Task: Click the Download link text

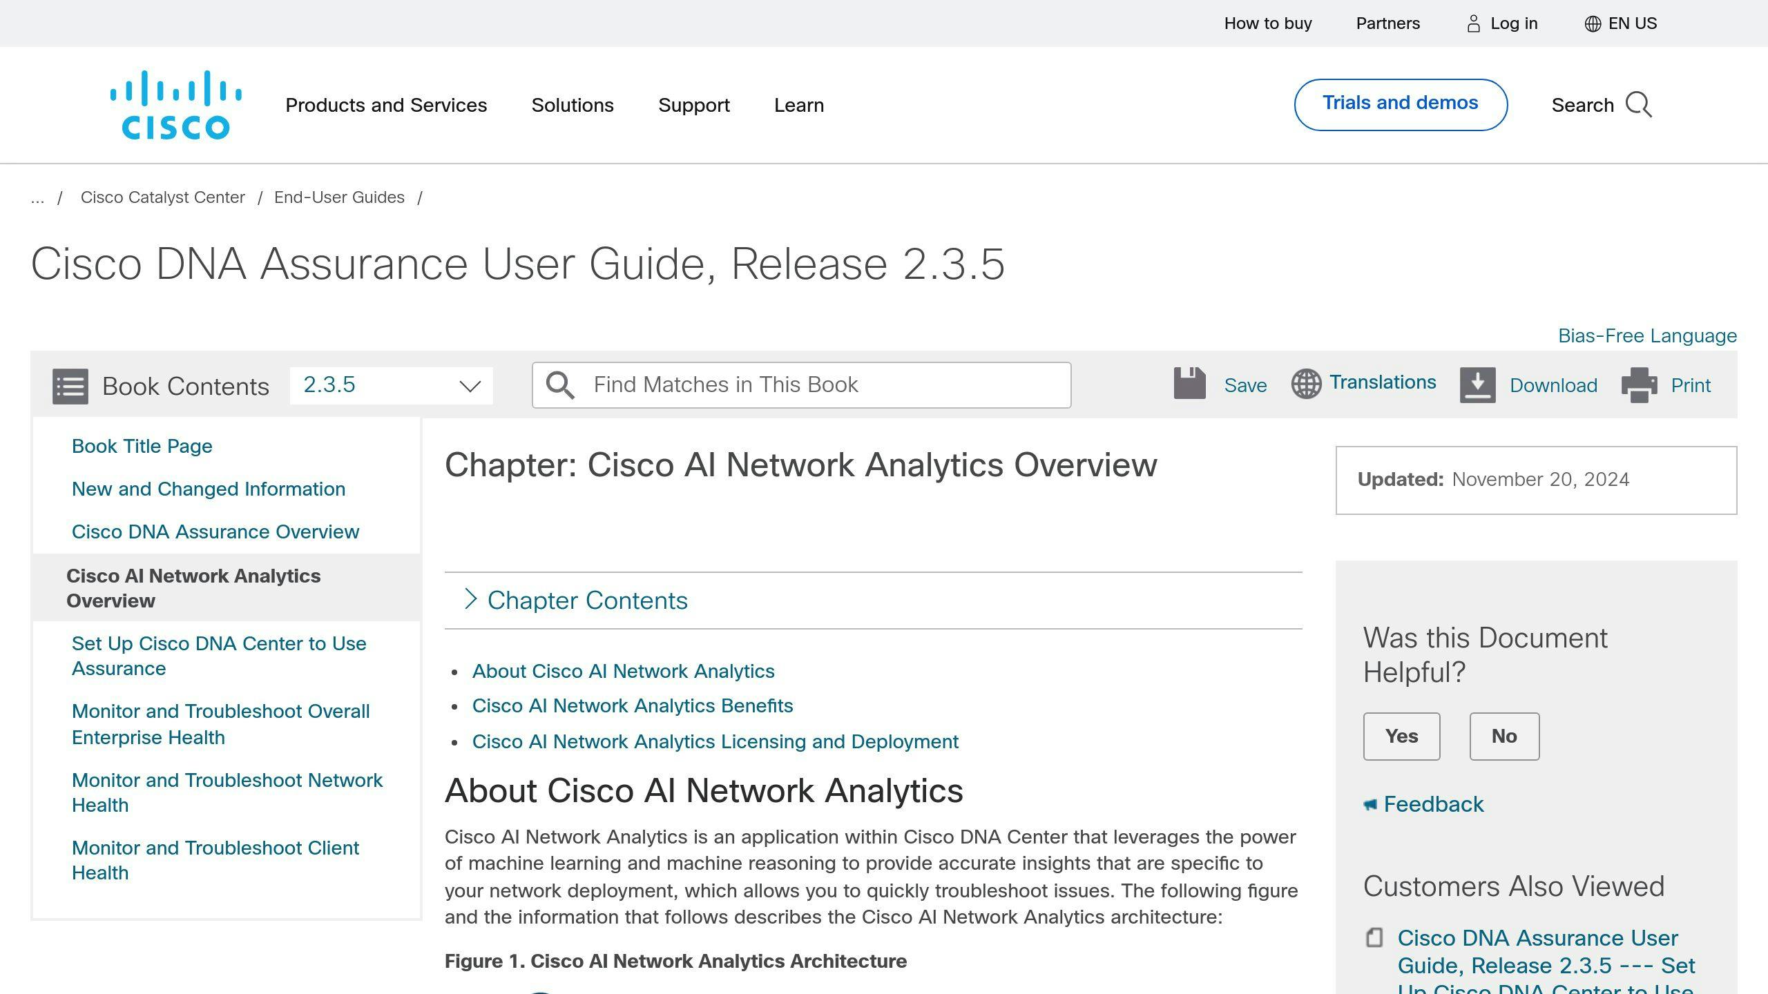Action: click(x=1553, y=385)
